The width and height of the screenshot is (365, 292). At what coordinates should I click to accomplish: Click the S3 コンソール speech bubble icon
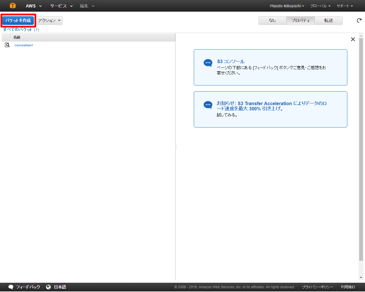pos(208,63)
